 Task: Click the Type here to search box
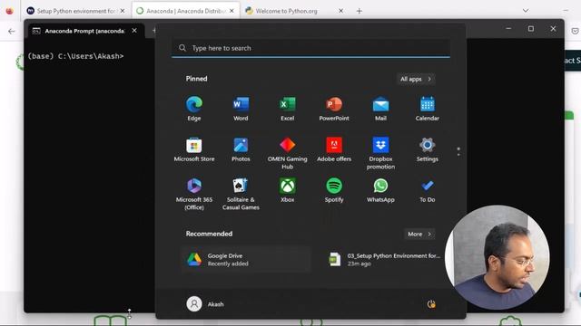(x=310, y=48)
